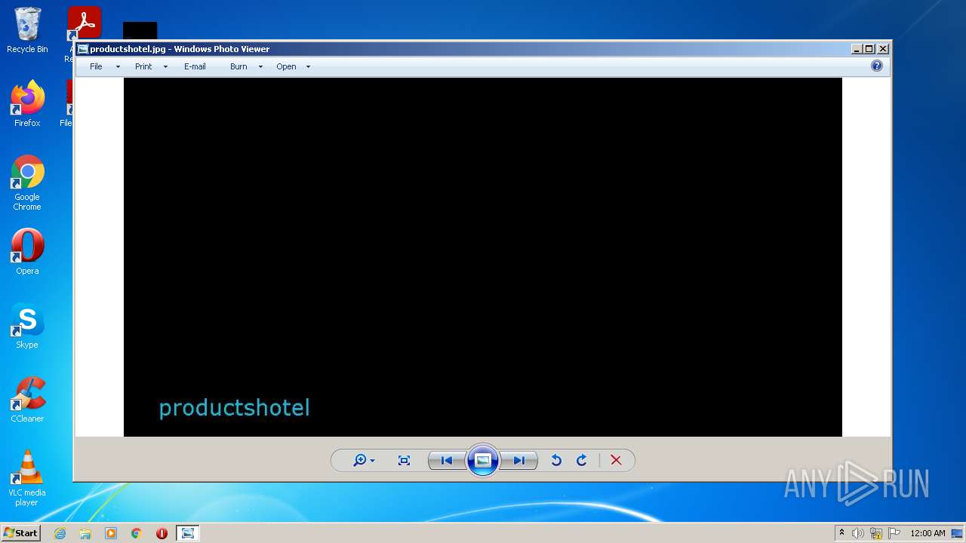The width and height of the screenshot is (966, 543).
Task: Open the VLC media player shortcut
Action: tap(27, 478)
